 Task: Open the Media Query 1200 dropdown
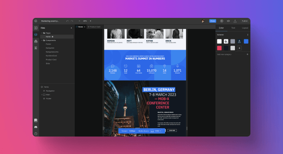[156, 131]
